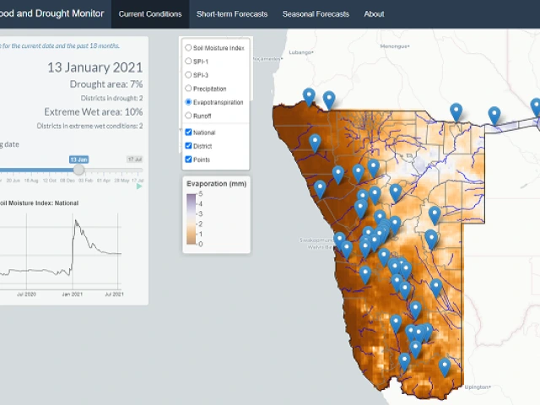Click the marker second from left on the northern border
The image size is (540, 405).
click(329, 99)
